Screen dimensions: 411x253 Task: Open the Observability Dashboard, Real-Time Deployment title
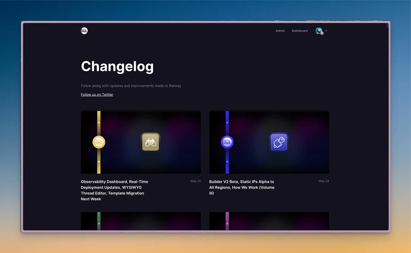(115, 190)
